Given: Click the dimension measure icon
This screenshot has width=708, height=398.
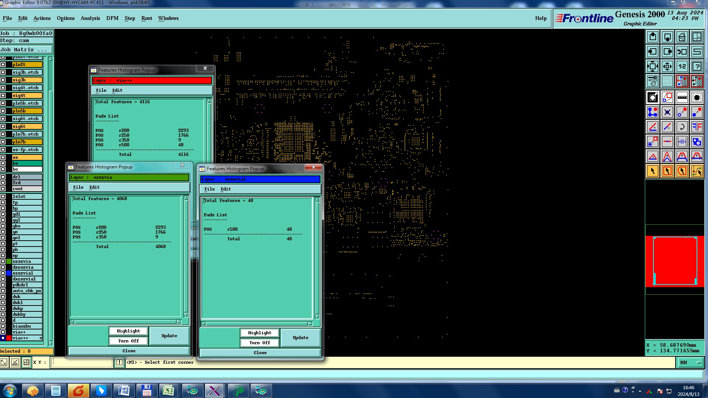Looking at the screenshot, I should (682, 142).
